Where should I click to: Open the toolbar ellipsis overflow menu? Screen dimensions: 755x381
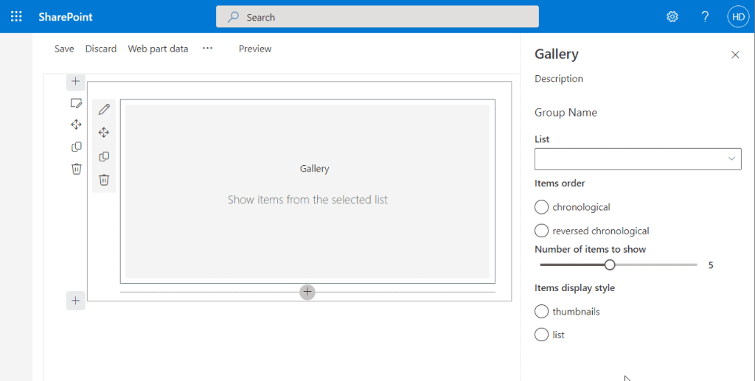(x=207, y=48)
